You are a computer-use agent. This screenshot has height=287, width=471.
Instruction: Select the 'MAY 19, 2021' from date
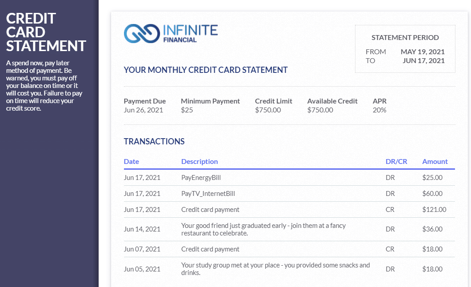pyautogui.click(x=422, y=52)
